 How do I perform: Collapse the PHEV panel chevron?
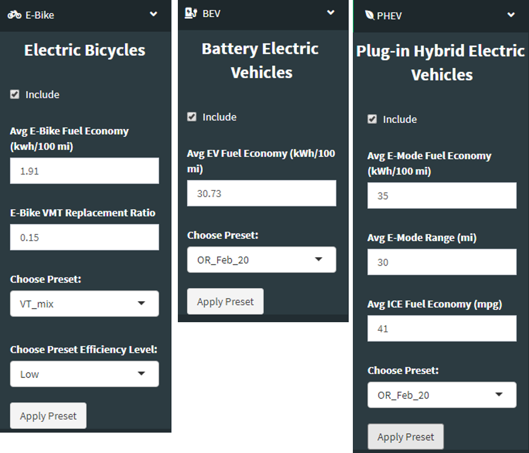click(511, 15)
